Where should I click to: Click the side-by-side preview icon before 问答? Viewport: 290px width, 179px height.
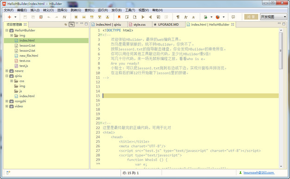233,17
